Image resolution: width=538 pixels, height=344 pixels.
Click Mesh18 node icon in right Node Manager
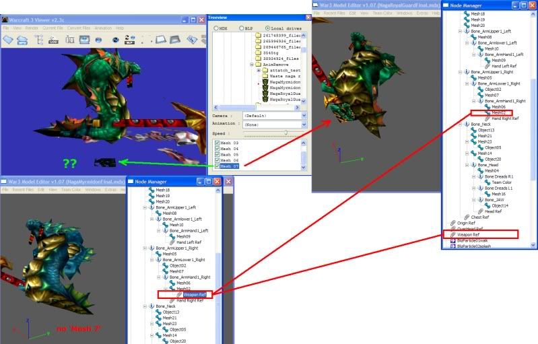[467, 13]
